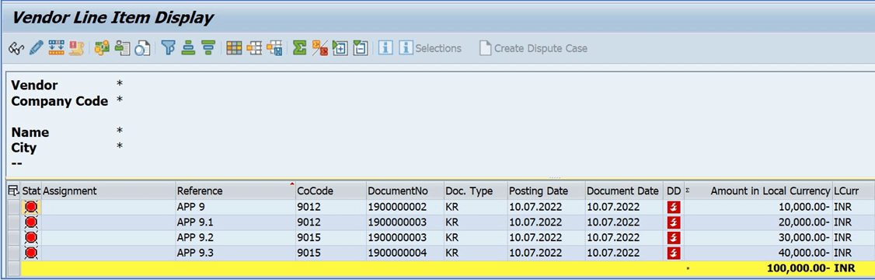Viewport: 875px width, 280px height.
Task: Open Print Preview magnifier page icon
Action: tap(142, 48)
